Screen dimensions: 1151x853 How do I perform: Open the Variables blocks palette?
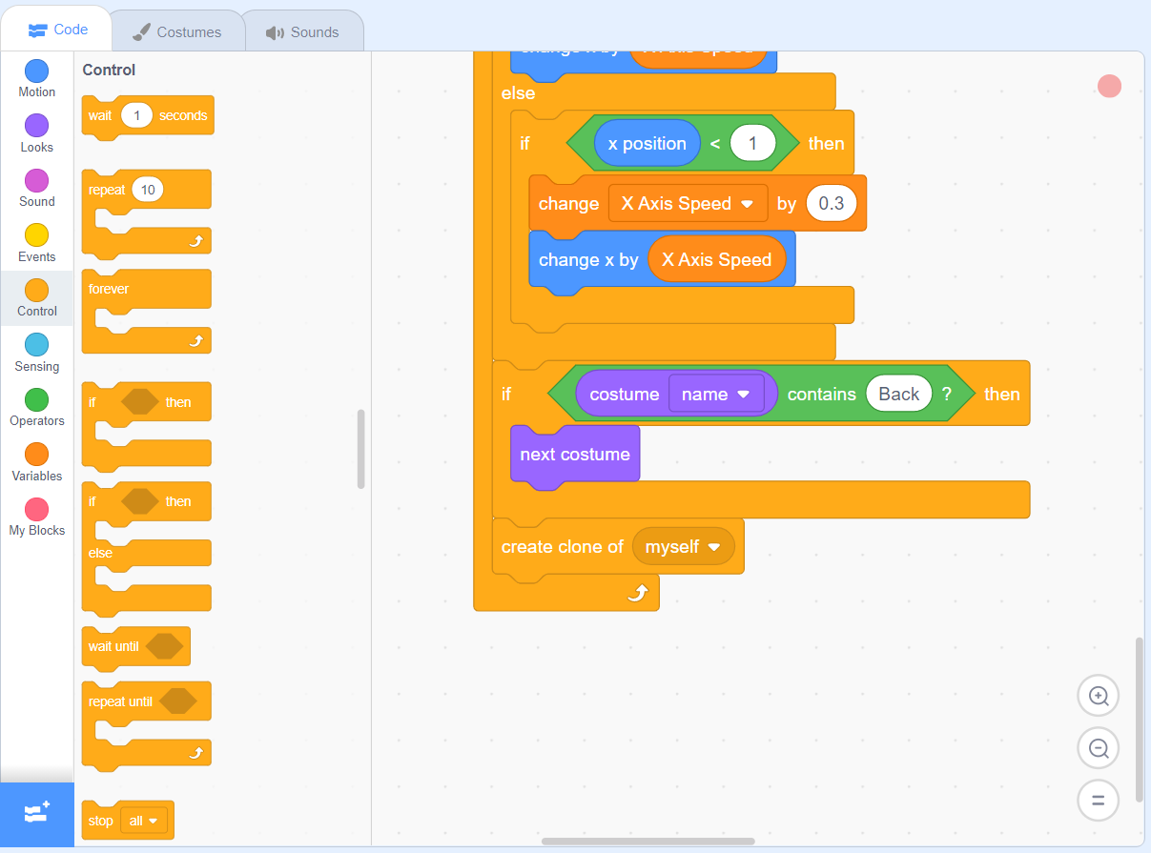(x=36, y=463)
